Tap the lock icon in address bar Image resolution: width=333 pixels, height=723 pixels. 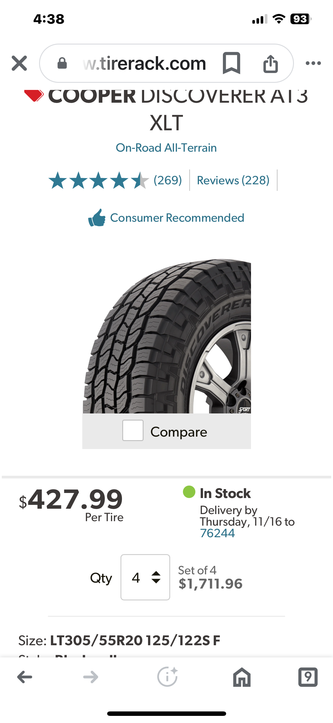(62, 63)
